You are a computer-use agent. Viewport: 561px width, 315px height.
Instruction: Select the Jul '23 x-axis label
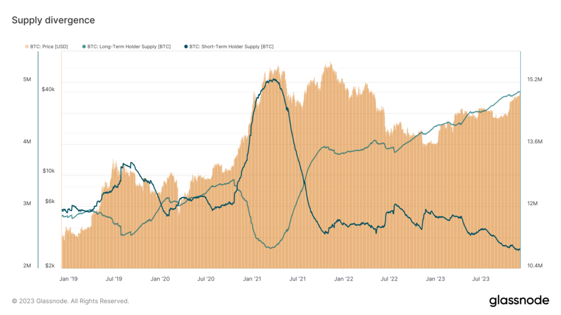[x=481, y=278]
